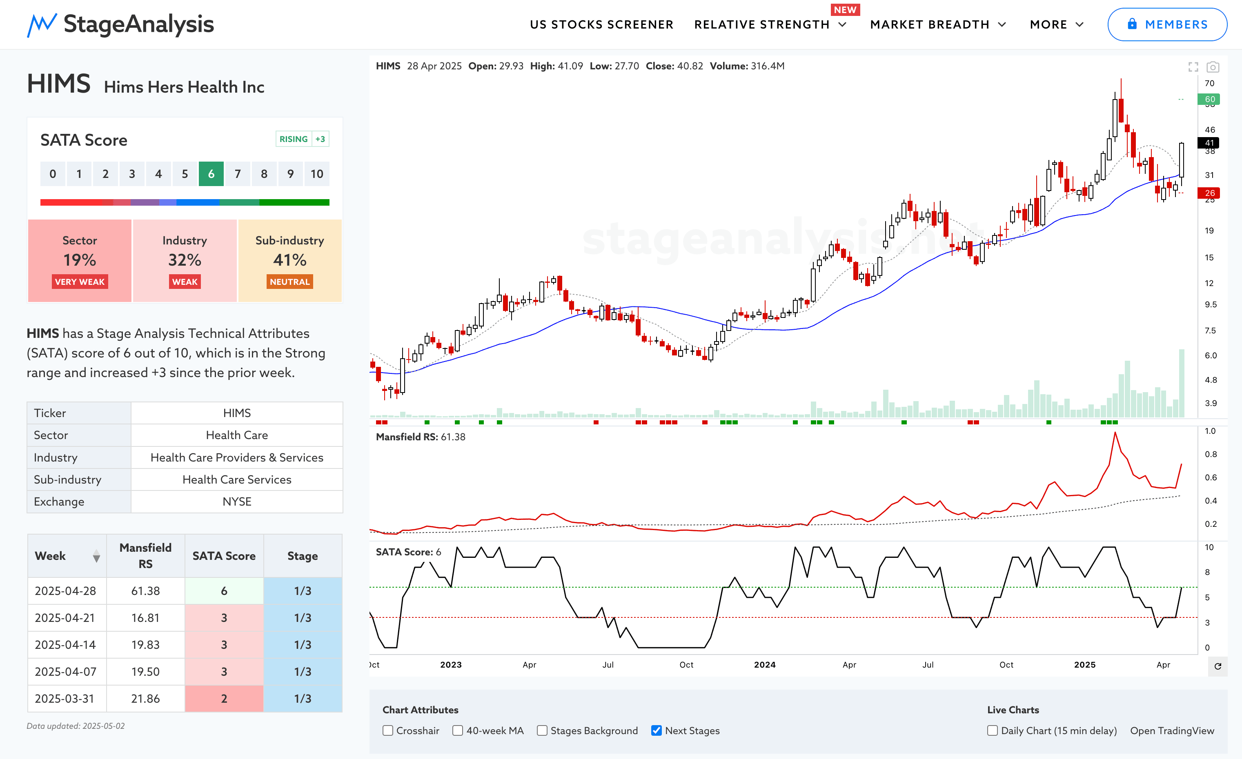Click the Mansfield RS chart label
Image resolution: width=1242 pixels, height=759 pixels.
tap(421, 437)
